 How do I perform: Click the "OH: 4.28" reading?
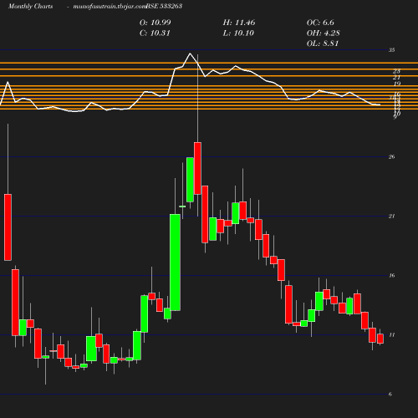click(324, 33)
